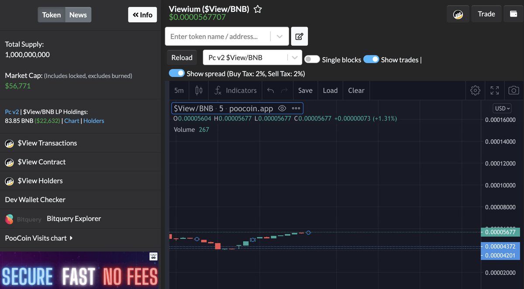Open the Pc v2 link
This screenshot has width=524, height=289.
(12, 112)
